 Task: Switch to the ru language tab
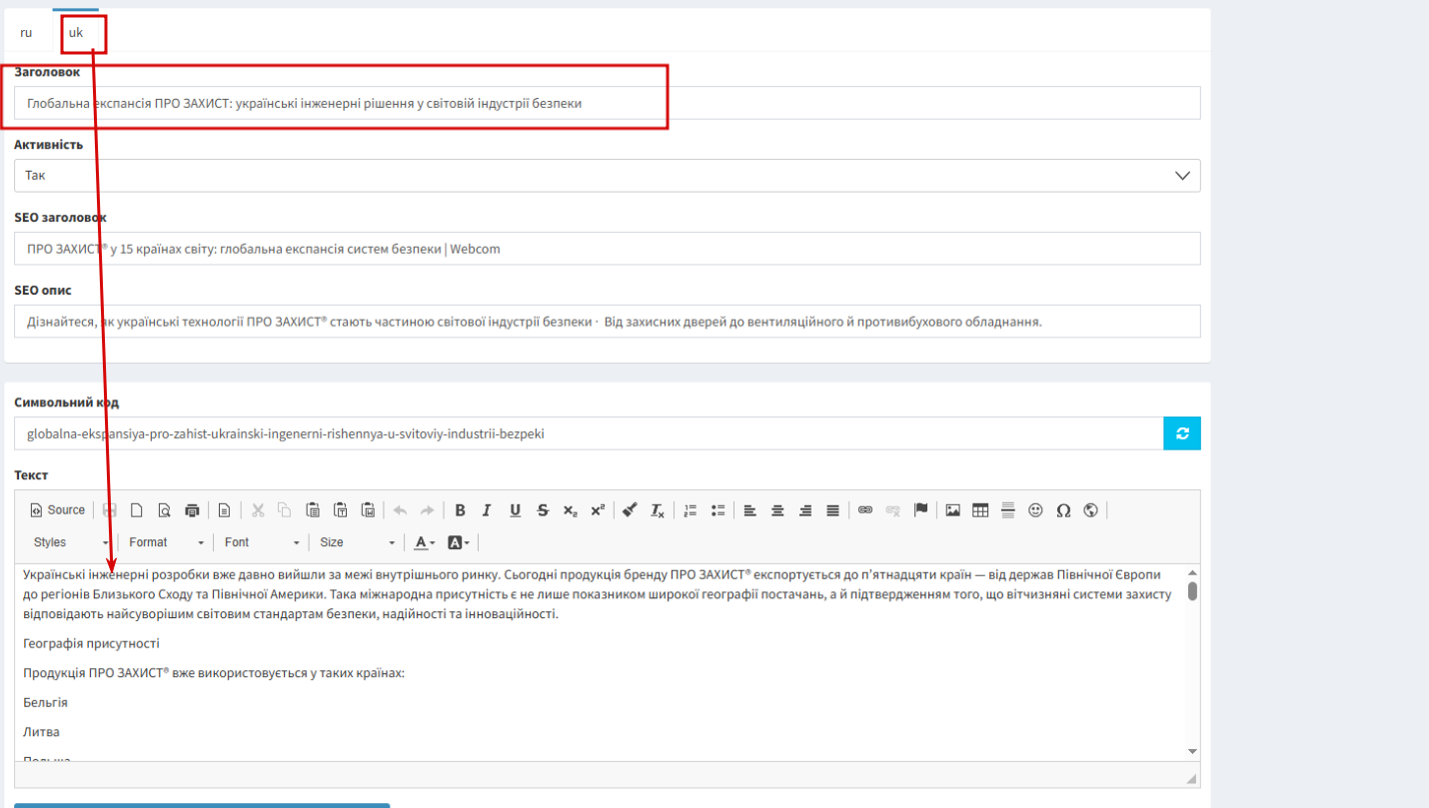click(x=26, y=32)
